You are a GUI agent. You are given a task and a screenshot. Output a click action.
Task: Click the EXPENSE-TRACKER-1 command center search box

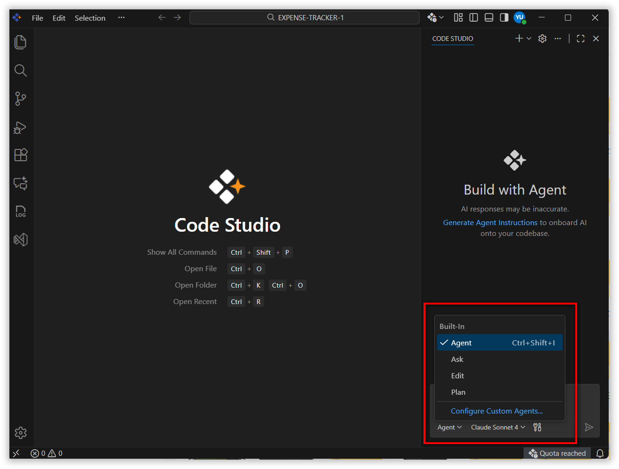coord(305,18)
